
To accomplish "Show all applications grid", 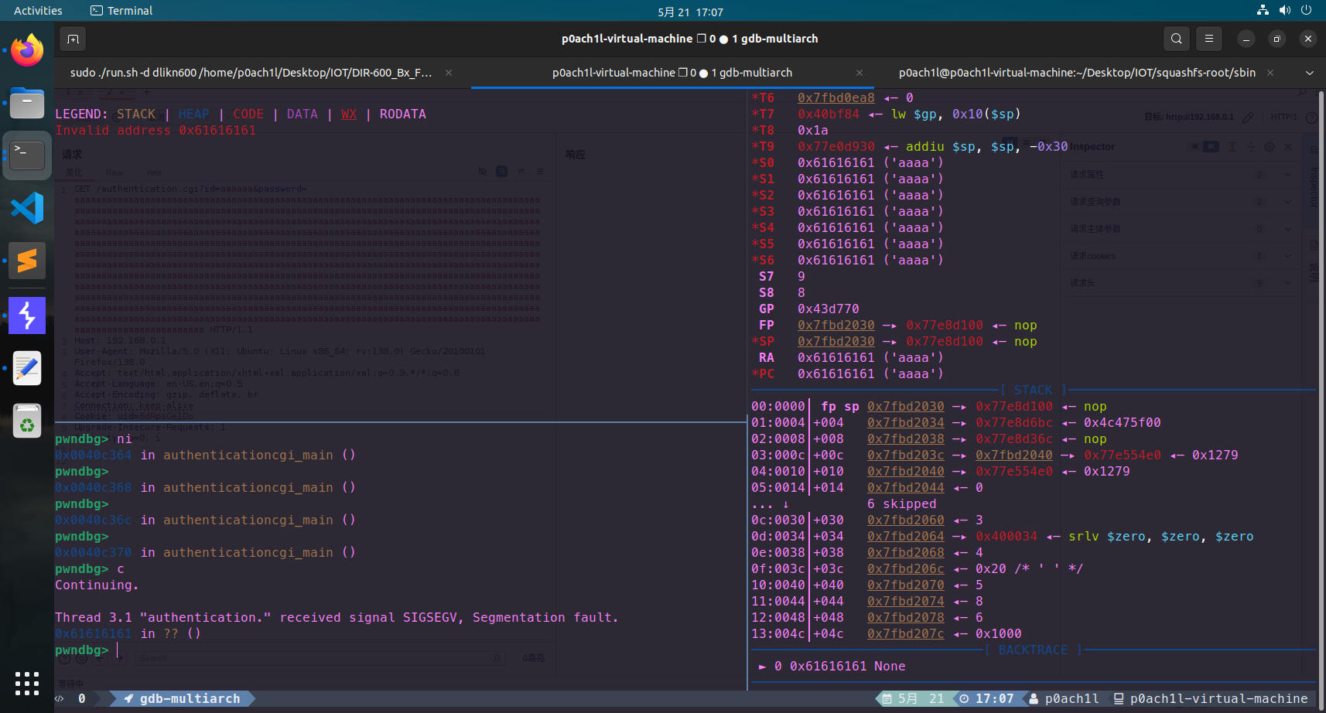I will [27, 684].
